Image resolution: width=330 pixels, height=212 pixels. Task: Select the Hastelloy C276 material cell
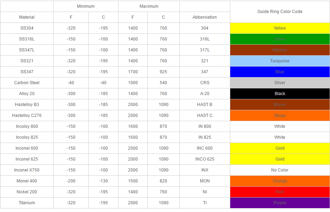tap(27, 116)
